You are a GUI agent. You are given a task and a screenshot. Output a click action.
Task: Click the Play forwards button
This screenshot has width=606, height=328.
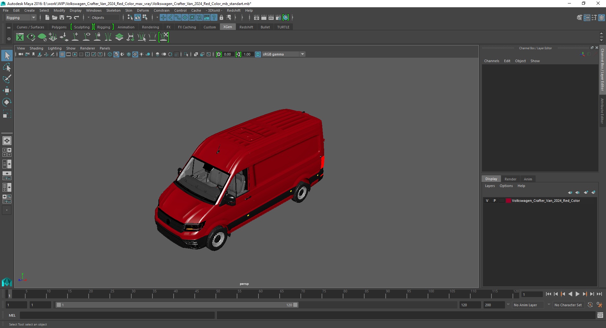click(577, 294)
